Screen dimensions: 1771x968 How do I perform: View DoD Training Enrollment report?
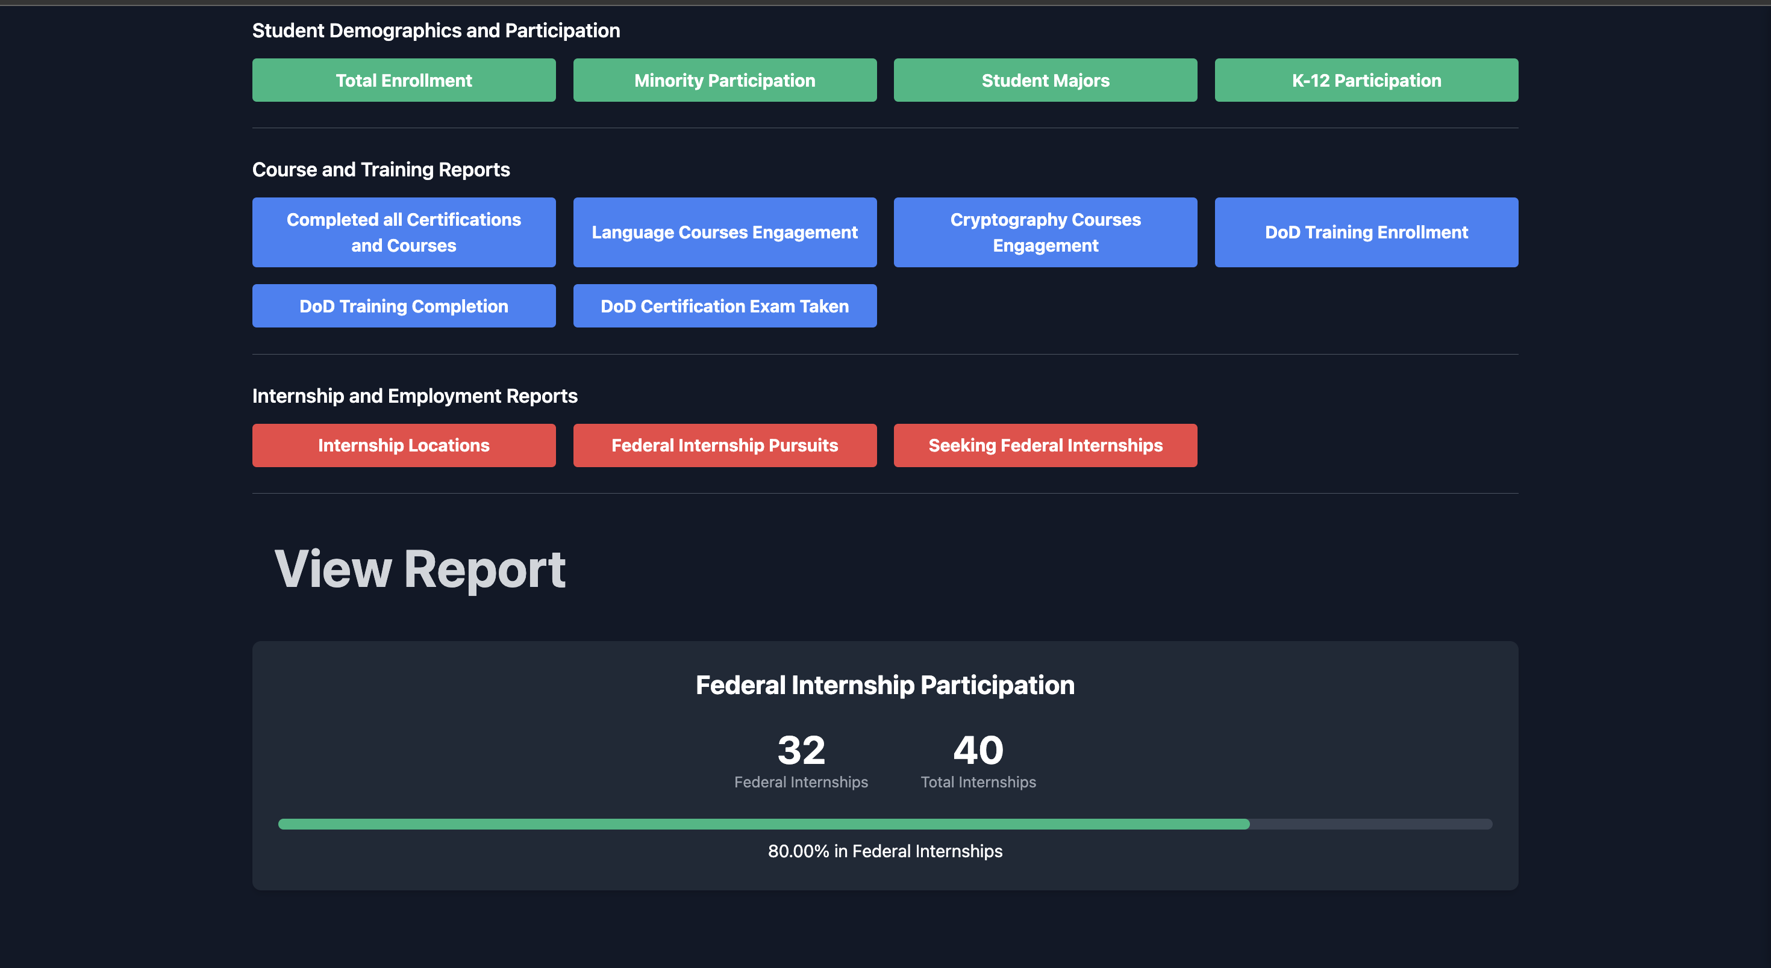(x=1366, y=232)
